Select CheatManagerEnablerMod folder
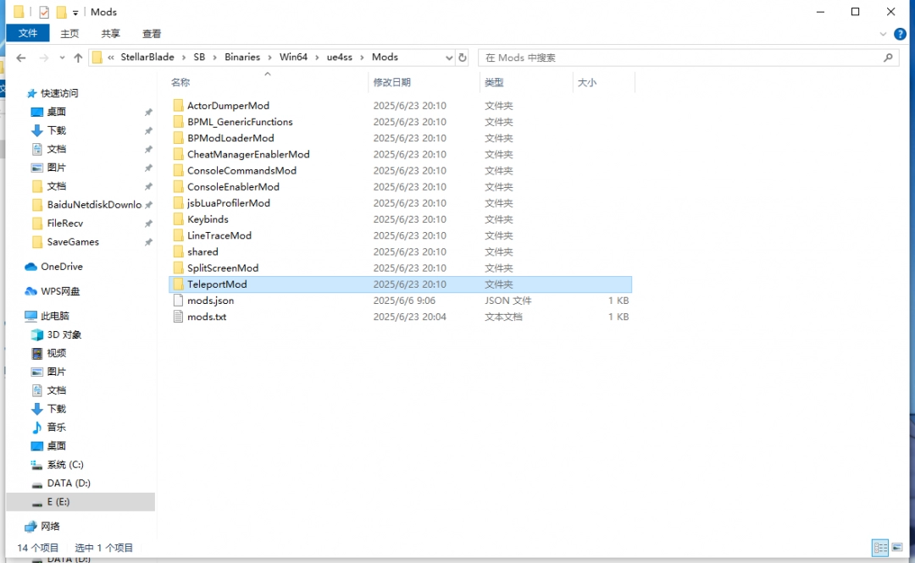Viewport: 915px width, 563px height. coord(248,155)
